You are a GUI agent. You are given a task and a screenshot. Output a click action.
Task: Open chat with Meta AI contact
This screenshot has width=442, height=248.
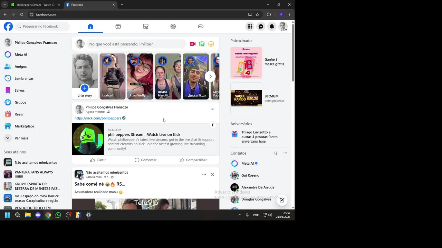point(259,164)
